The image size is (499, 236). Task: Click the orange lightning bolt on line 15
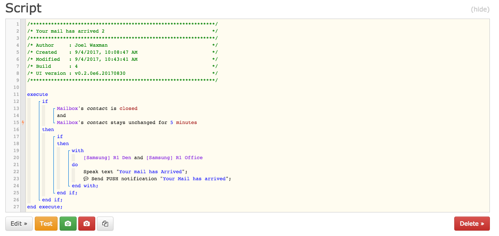tap(23, 122)
